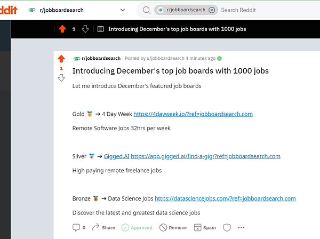Upvote the post in the top black bar

[62, 29]
